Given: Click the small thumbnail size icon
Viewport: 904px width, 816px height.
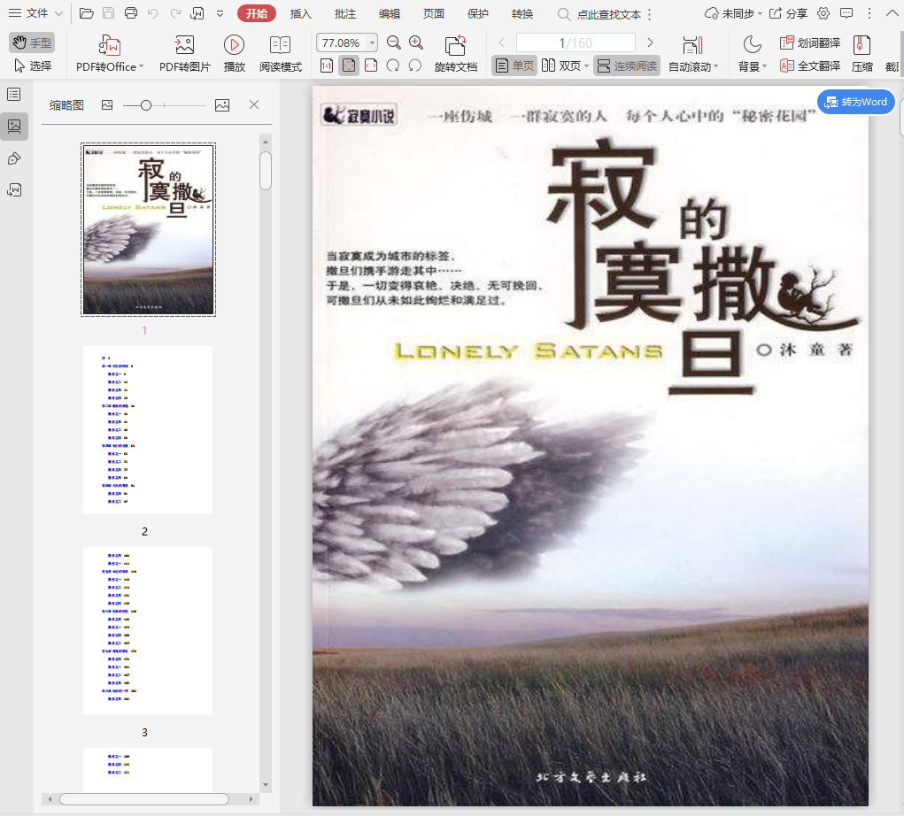Looking at the screenshot, I should (106, 105).
